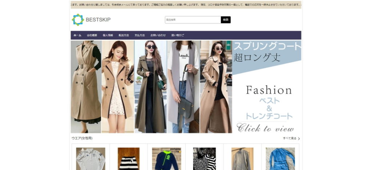
Task: Open 支払方法 from the navigation menu
Action: click(x=139, y=35)
